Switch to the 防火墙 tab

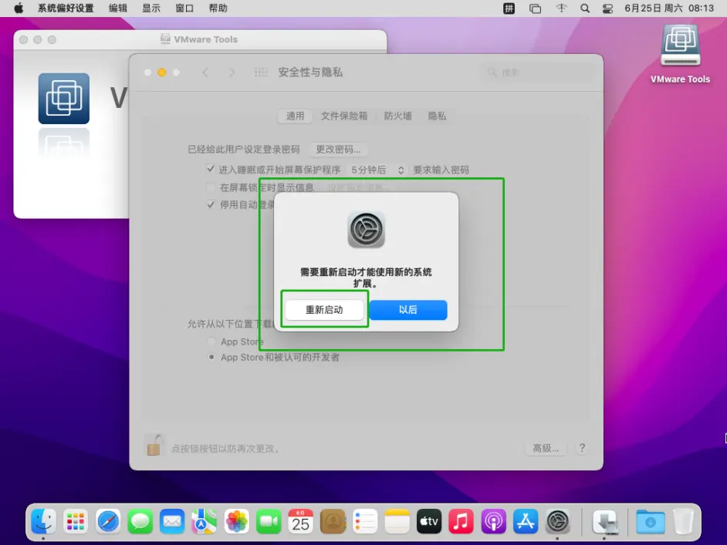[x=397, y=116]
